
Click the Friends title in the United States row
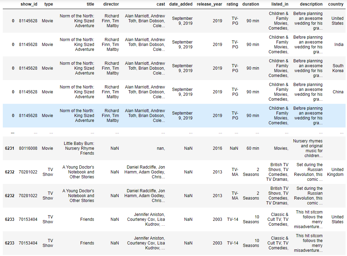(87, 219)
